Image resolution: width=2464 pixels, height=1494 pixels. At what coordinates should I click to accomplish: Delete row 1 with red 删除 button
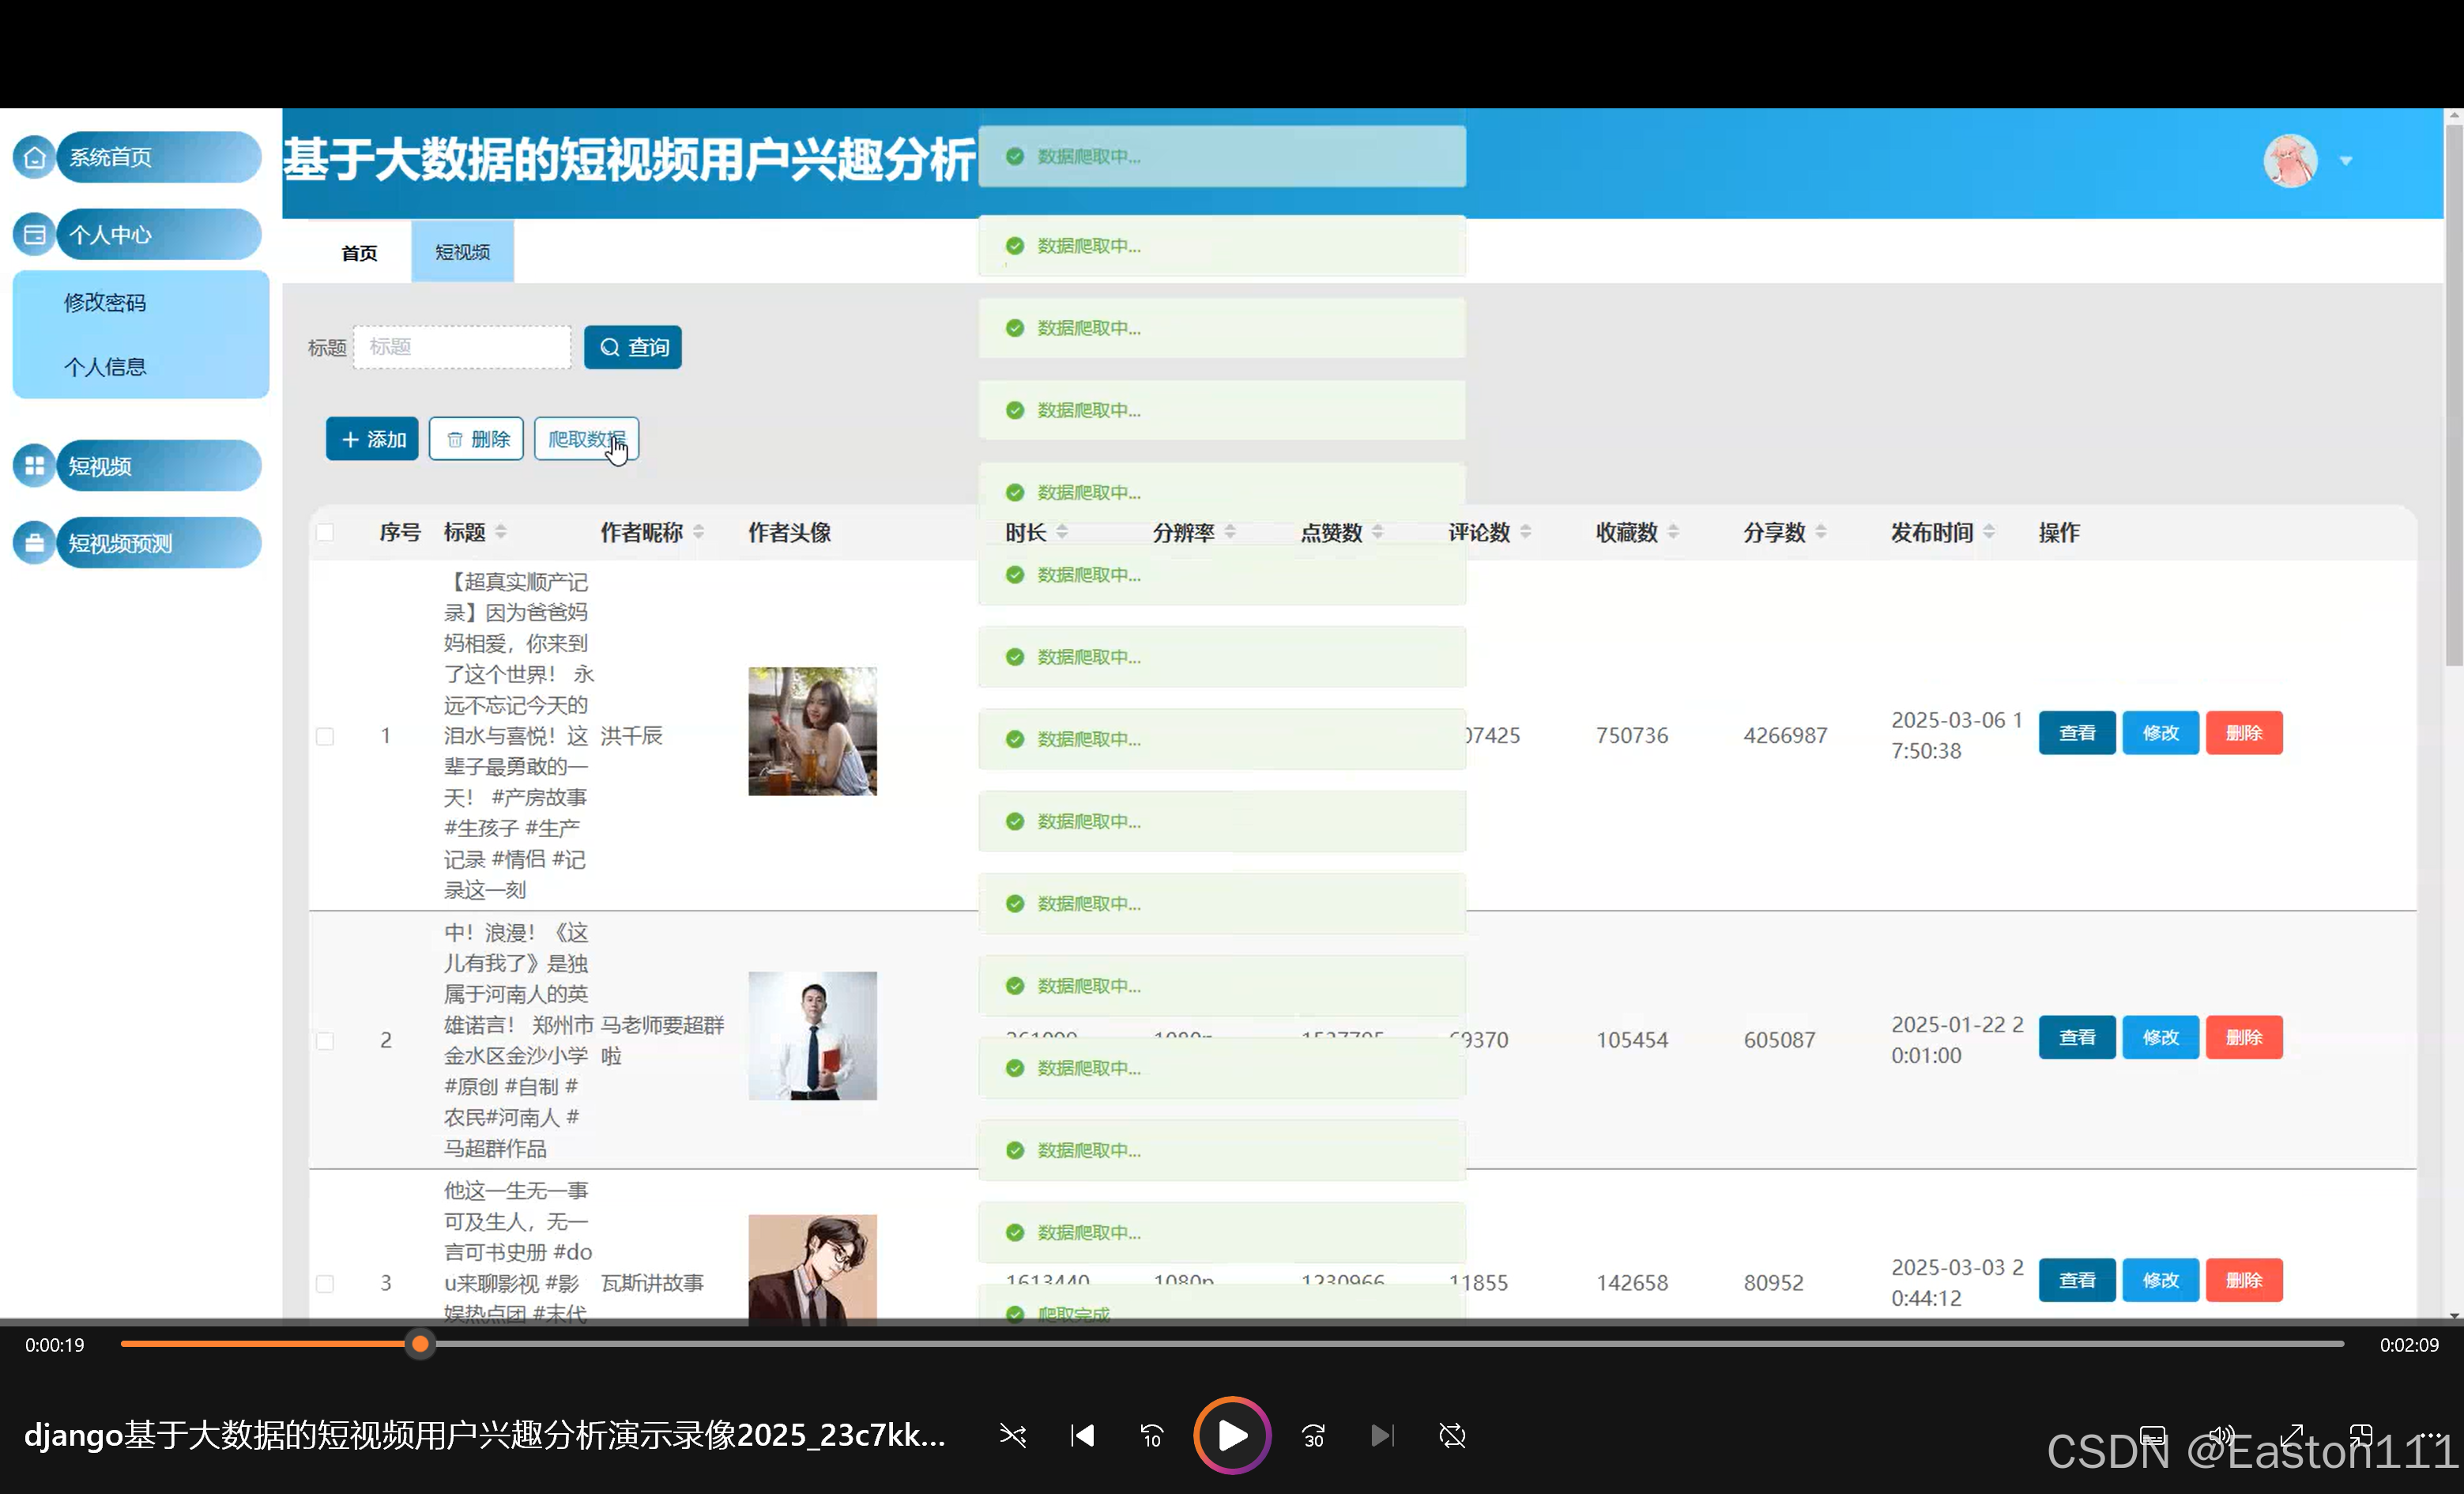(x=2244, y=733)
